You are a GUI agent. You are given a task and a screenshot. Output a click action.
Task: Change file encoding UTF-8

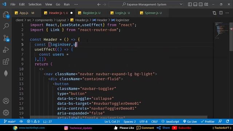pyautogui.click(x=143, y=122)
